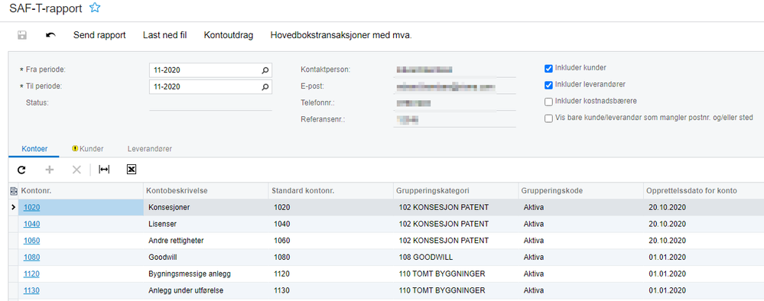The image size is (764, 301).
Task: Sort by Kontobeskrivelse column header
Action: (x=206, y=191)
